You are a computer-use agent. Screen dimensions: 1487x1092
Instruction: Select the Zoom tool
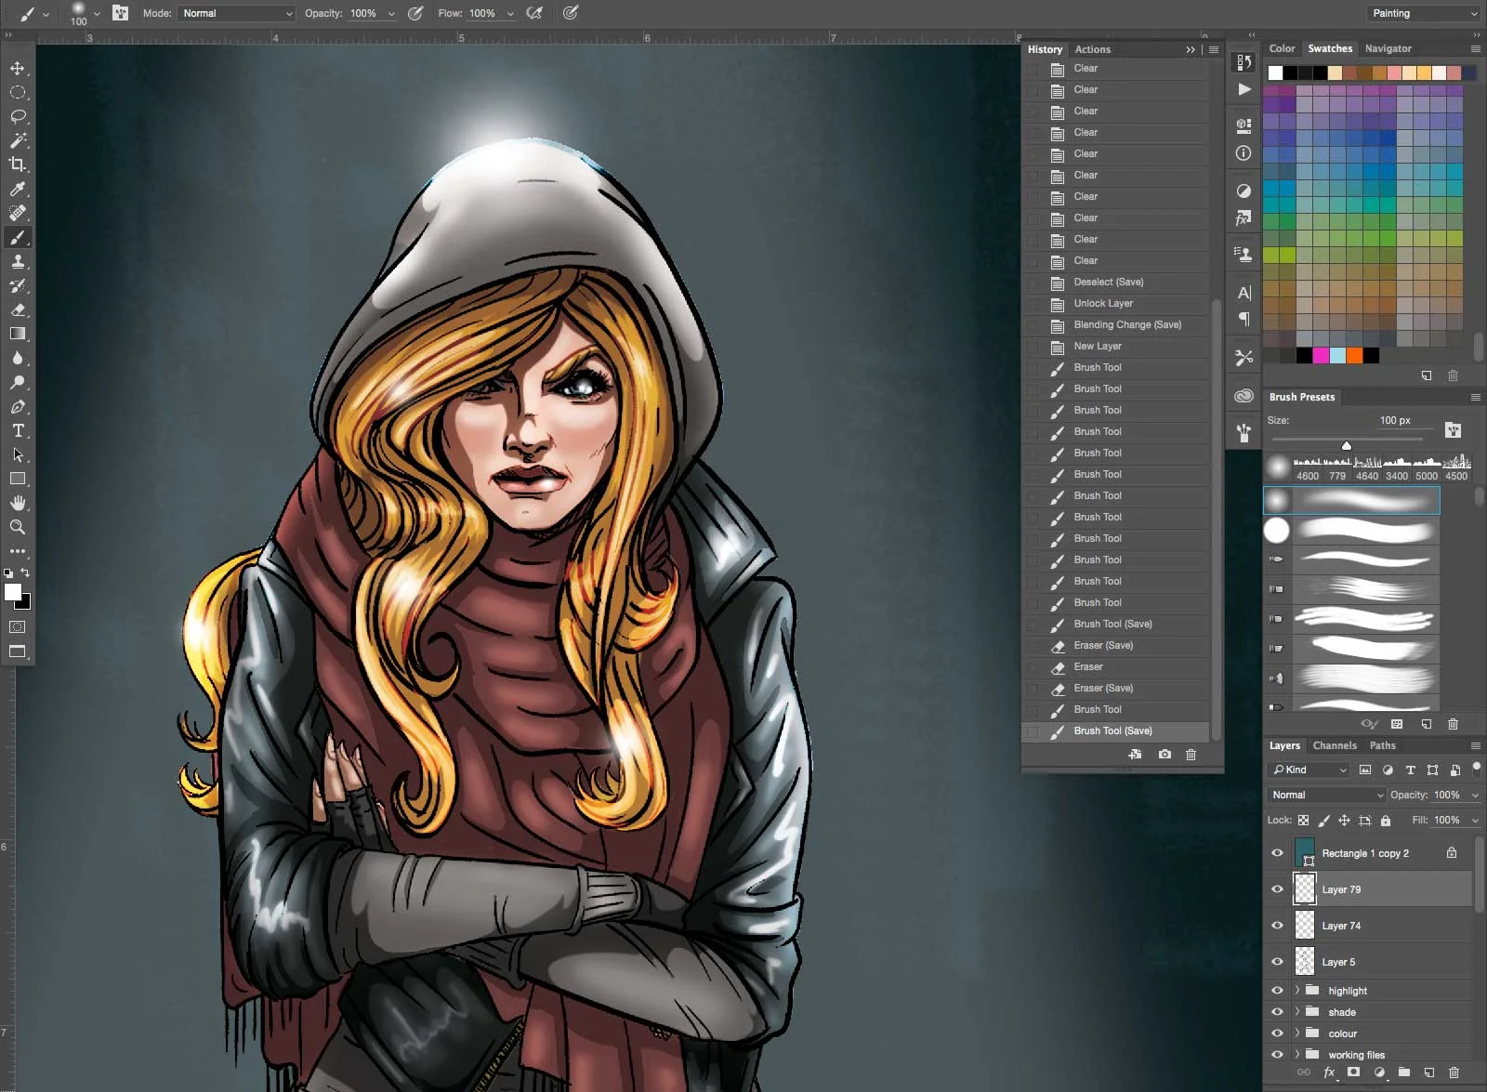click(x=18, y=527)
